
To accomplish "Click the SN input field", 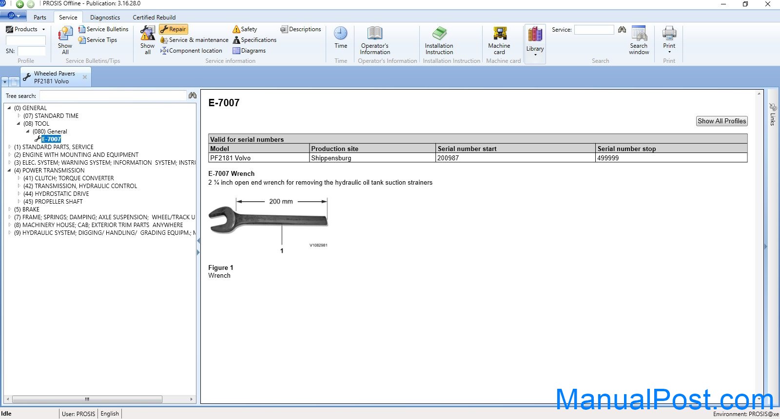I will (x=32, y=51).
